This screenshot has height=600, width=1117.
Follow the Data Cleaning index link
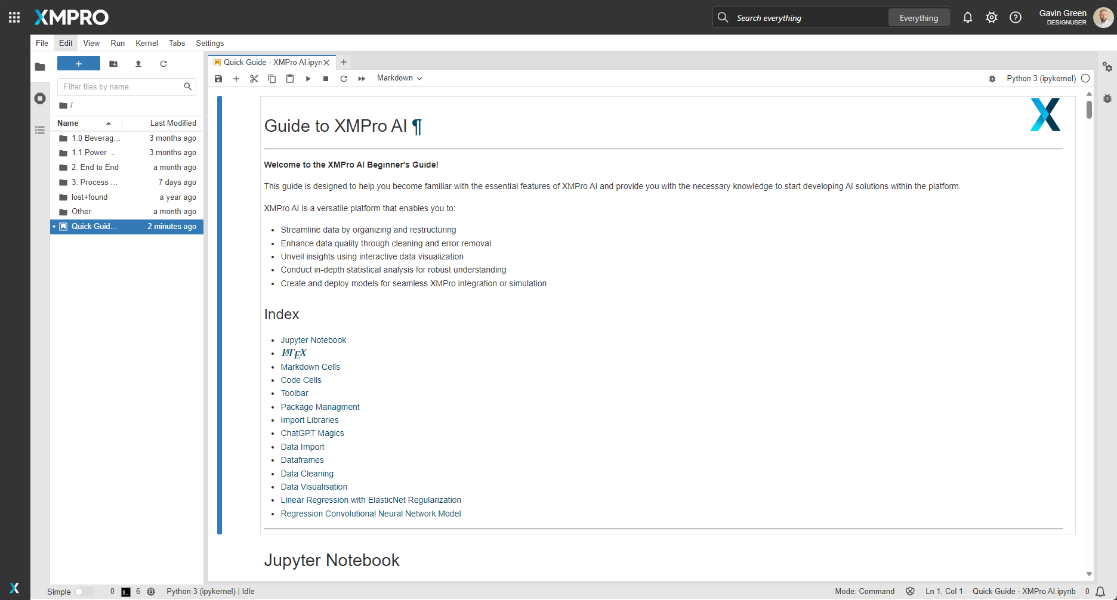307,474
